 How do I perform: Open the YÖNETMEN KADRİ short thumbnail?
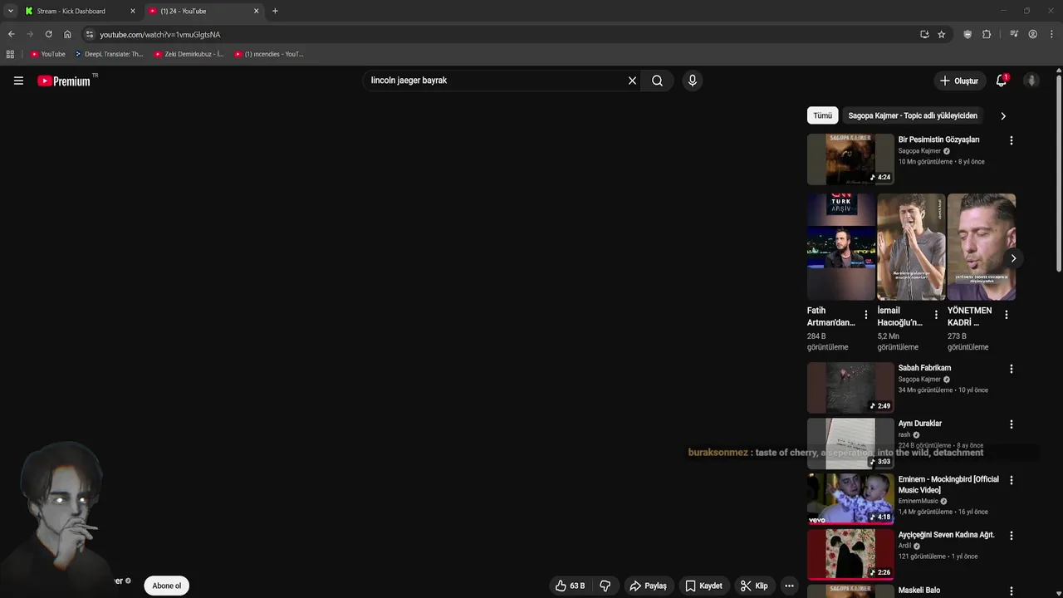click(x=982, y=247)
